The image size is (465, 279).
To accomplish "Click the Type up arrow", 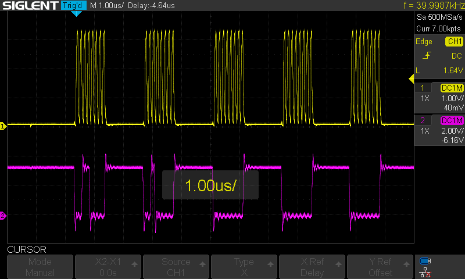I will click(x=270, y=264).
